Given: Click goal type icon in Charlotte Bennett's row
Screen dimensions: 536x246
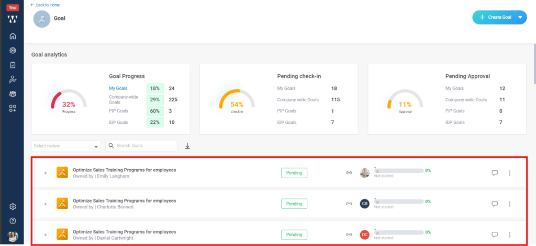Looking at the screenshot, I should click(62, 203).
